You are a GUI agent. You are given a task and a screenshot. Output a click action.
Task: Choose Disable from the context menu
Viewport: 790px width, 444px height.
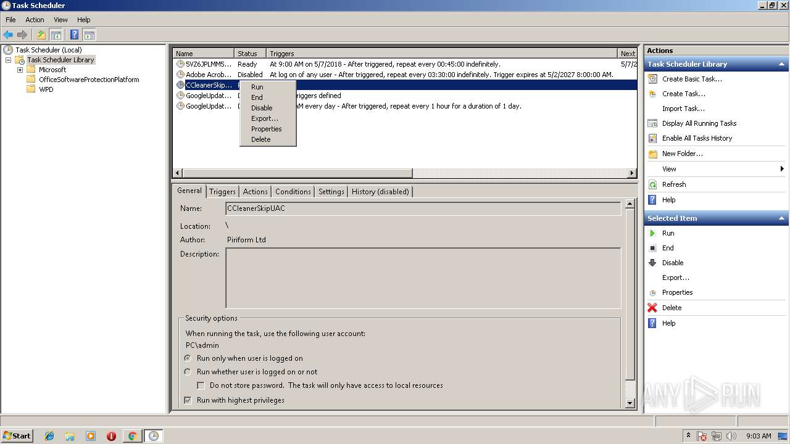pyautogui.click(x=268, y=108)
